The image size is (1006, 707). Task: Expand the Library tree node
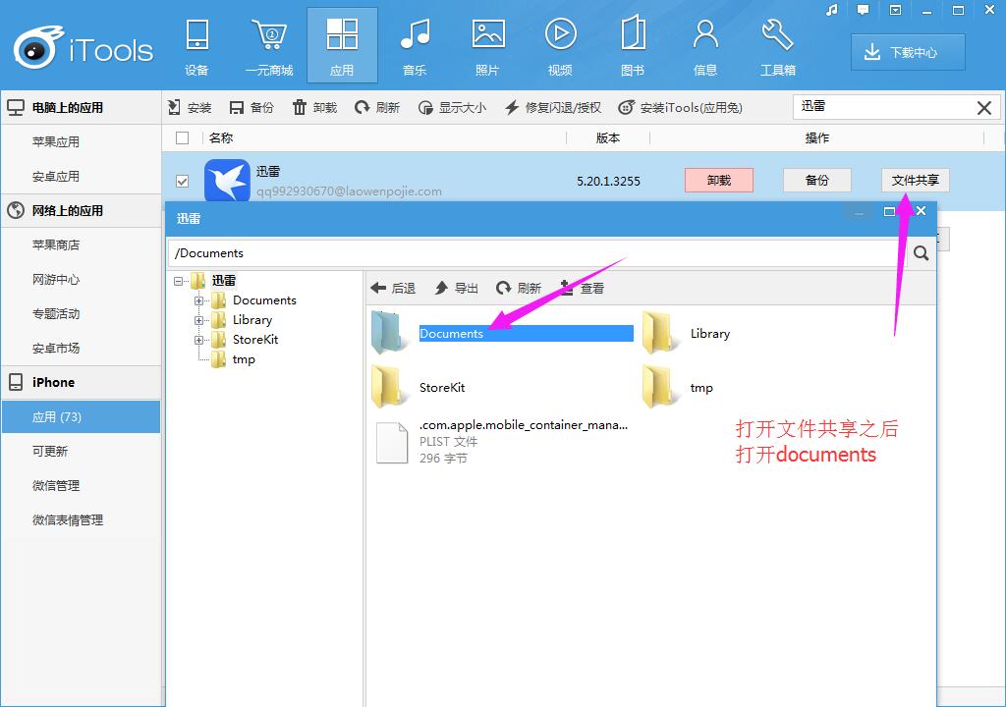coord(198,321)
